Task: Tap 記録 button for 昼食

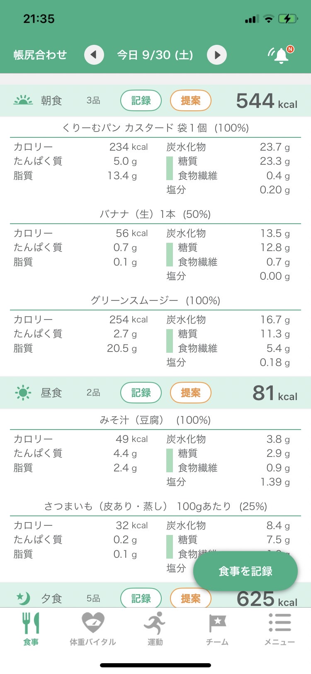Action: coord(141,393)
